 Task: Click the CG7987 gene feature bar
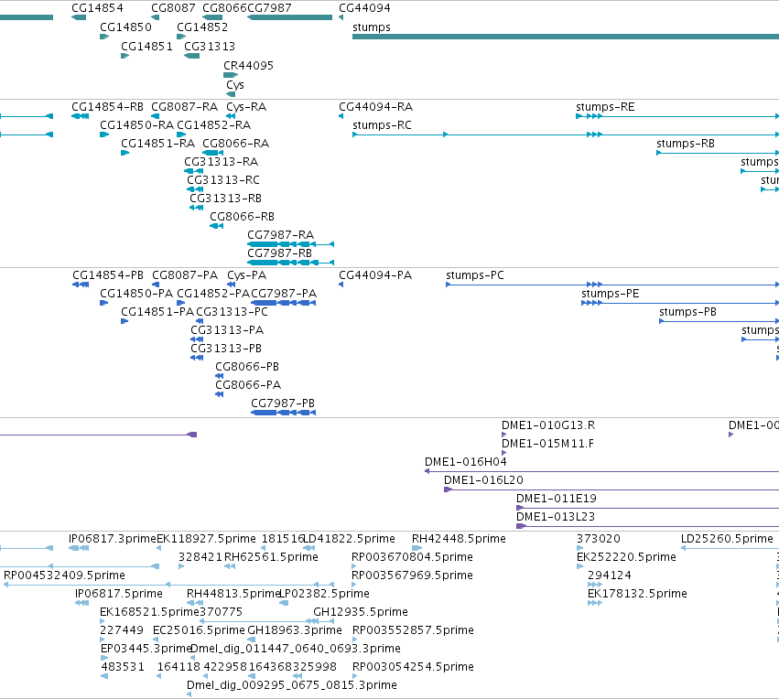click(289, 17)
